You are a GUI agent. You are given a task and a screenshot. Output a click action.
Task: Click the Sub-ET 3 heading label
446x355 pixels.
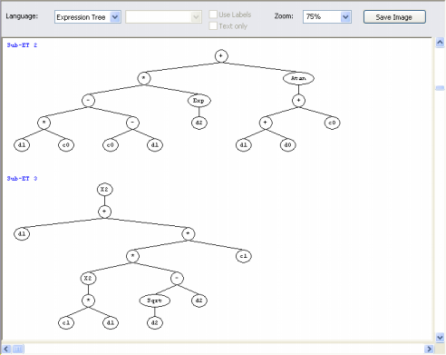coord(22,179)
